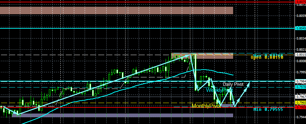This screenshot has width=306, height=124.
Task: Click the Open 0.80150 yellow text
Action: pyautogui.click(x=267, y=57)
